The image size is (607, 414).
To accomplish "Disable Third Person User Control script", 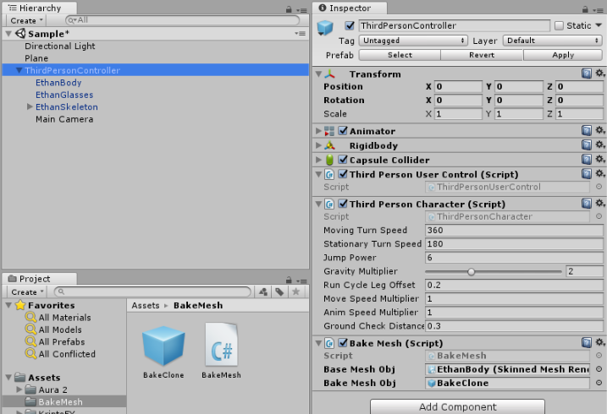I will click(x=343, y=174).
